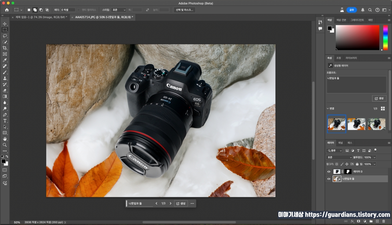Click the Intersect with Selection icon
This screenshot has width=392, height=225.
pos(47,10)
